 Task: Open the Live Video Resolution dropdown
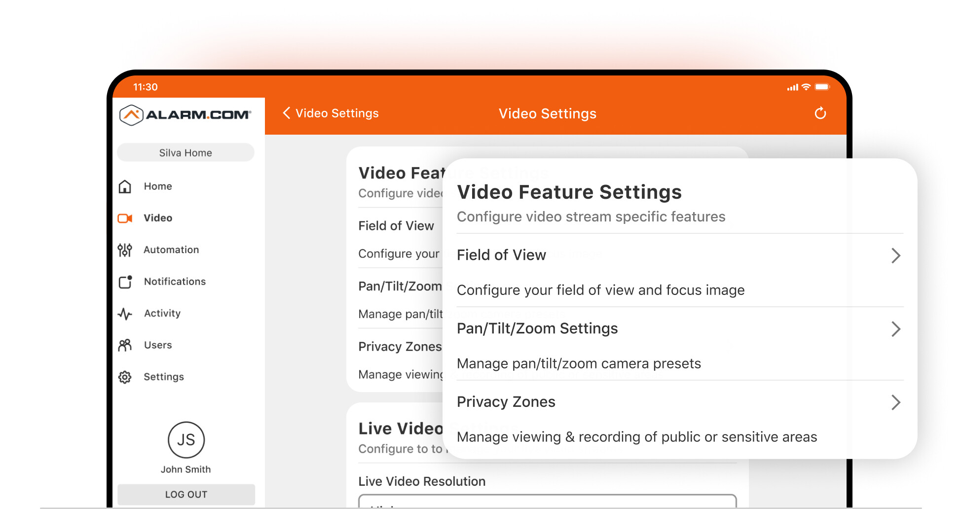[547, 501]
